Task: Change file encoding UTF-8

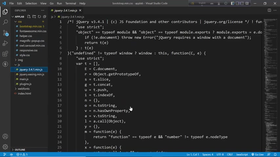Action: (220, 154)
